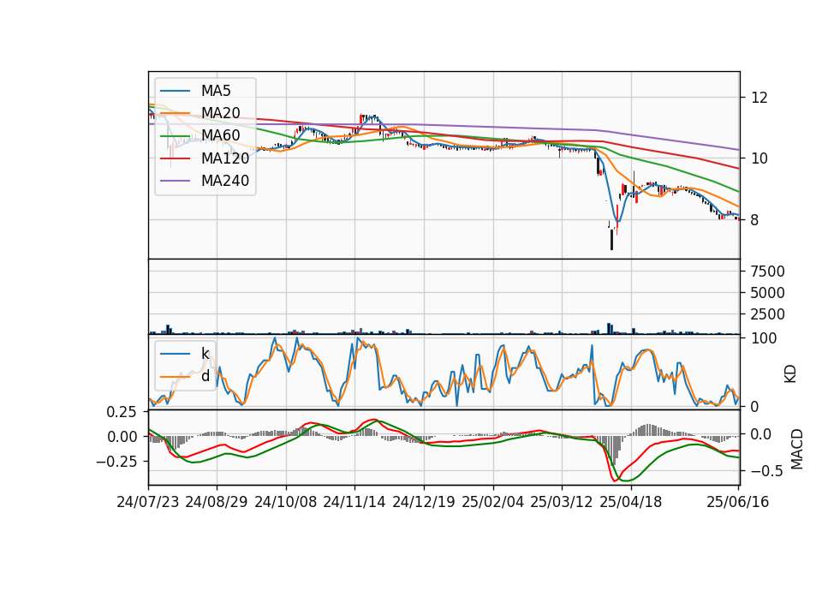The width and height of the screenshot is (822, 591).
Task: Click the blue MA5 legend line swatch
Action: (x=176, y=91)
